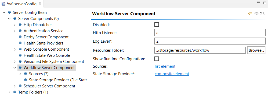The height and width of the screenshot is (97, 268).
Task: Click the Sources (7) node icon
Action: point(26,74)
